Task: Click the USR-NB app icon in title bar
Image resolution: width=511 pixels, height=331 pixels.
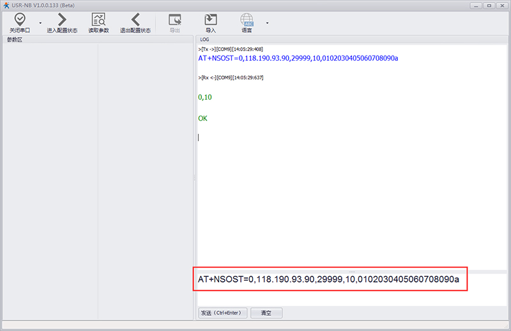Action: point(6,6)
